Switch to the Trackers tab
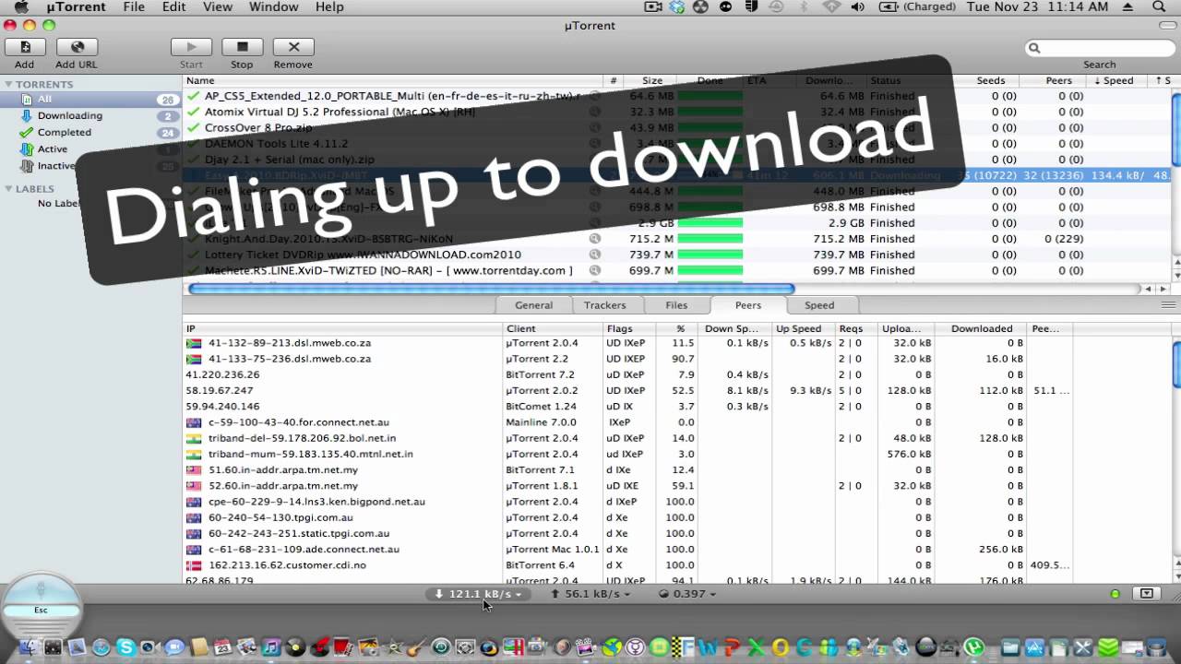The width and height of the screenshot is (1181, 664). tap(605, 305)
